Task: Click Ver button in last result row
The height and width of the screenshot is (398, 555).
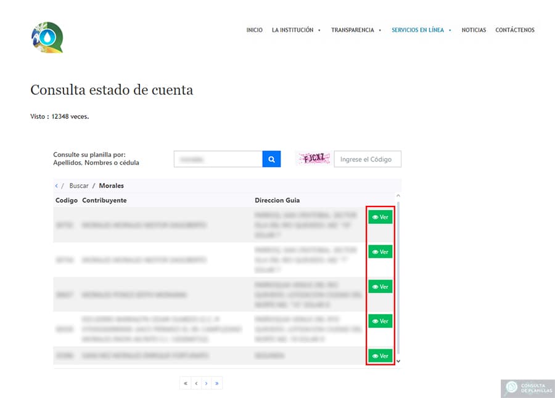Action: (x=380, y=355)
